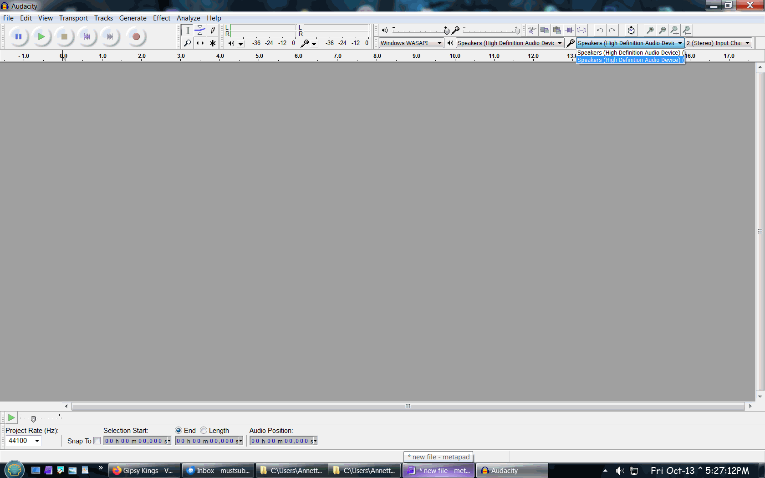The height and width of the screenshot is (478, 765).
Task: Select the Length radio button
Action: tap(204, 431)
